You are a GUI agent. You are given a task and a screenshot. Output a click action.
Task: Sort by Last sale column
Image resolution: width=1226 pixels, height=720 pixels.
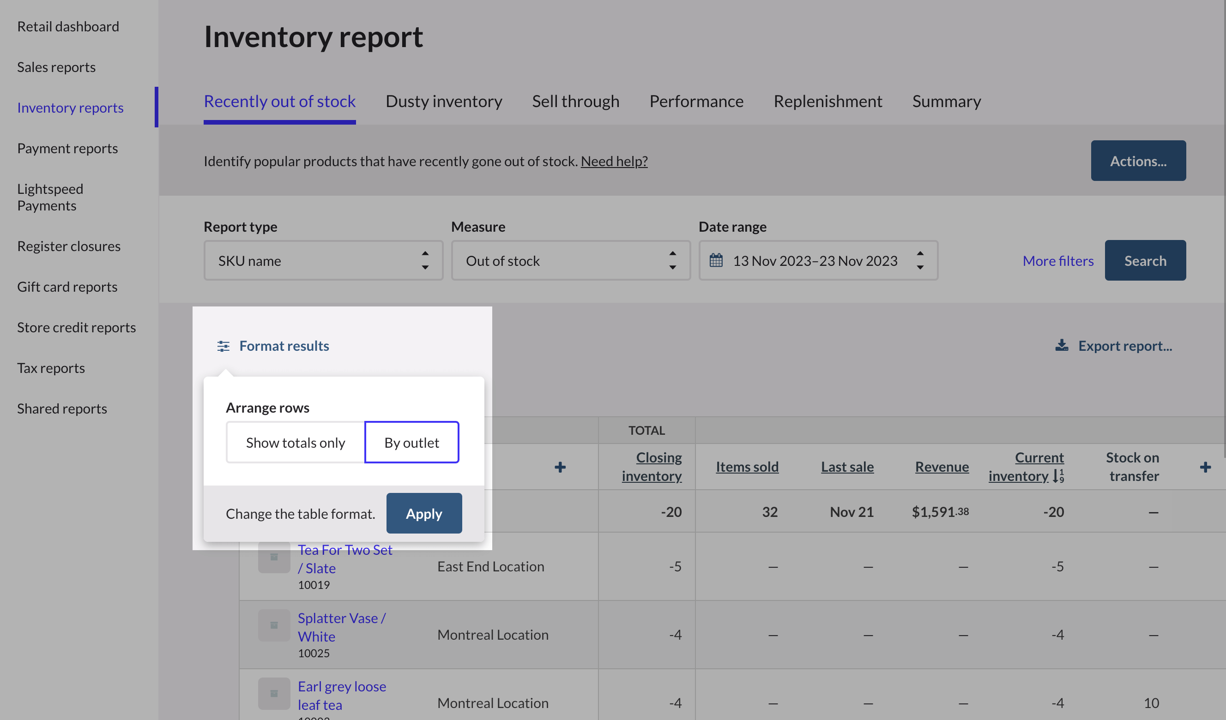coord(847,467)
